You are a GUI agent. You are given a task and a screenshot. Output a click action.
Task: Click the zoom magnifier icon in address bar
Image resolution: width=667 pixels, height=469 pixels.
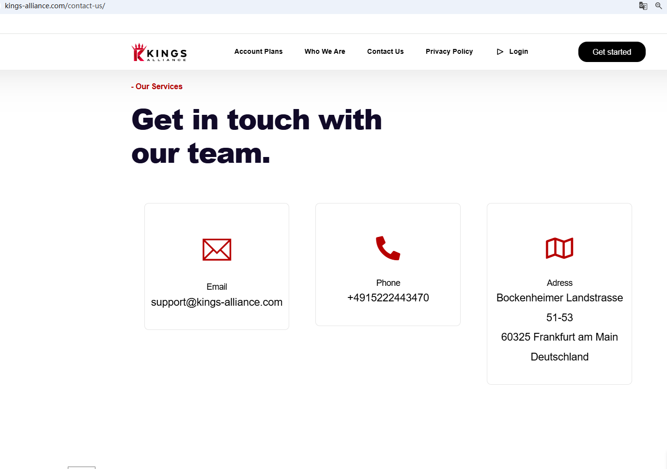658,6
